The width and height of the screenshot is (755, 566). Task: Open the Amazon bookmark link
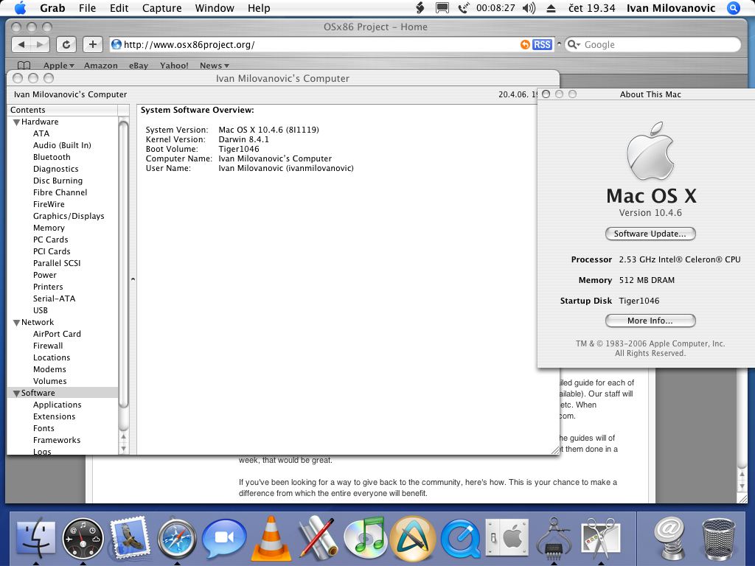(x=100, y=66)
